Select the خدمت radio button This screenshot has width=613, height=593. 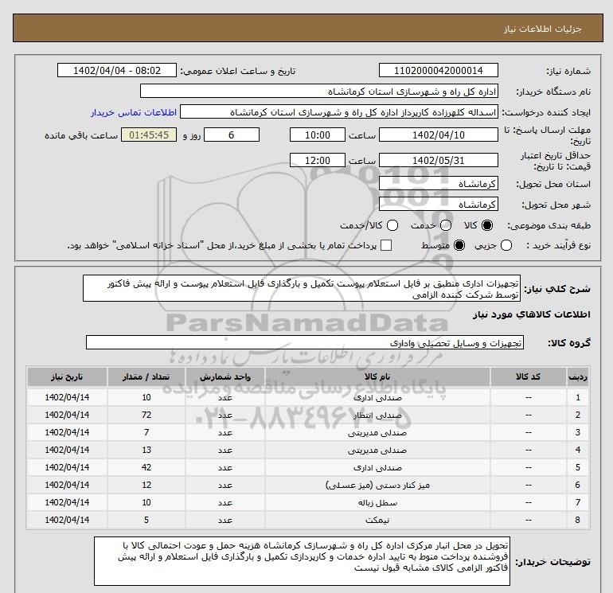[x=446, y=225]
